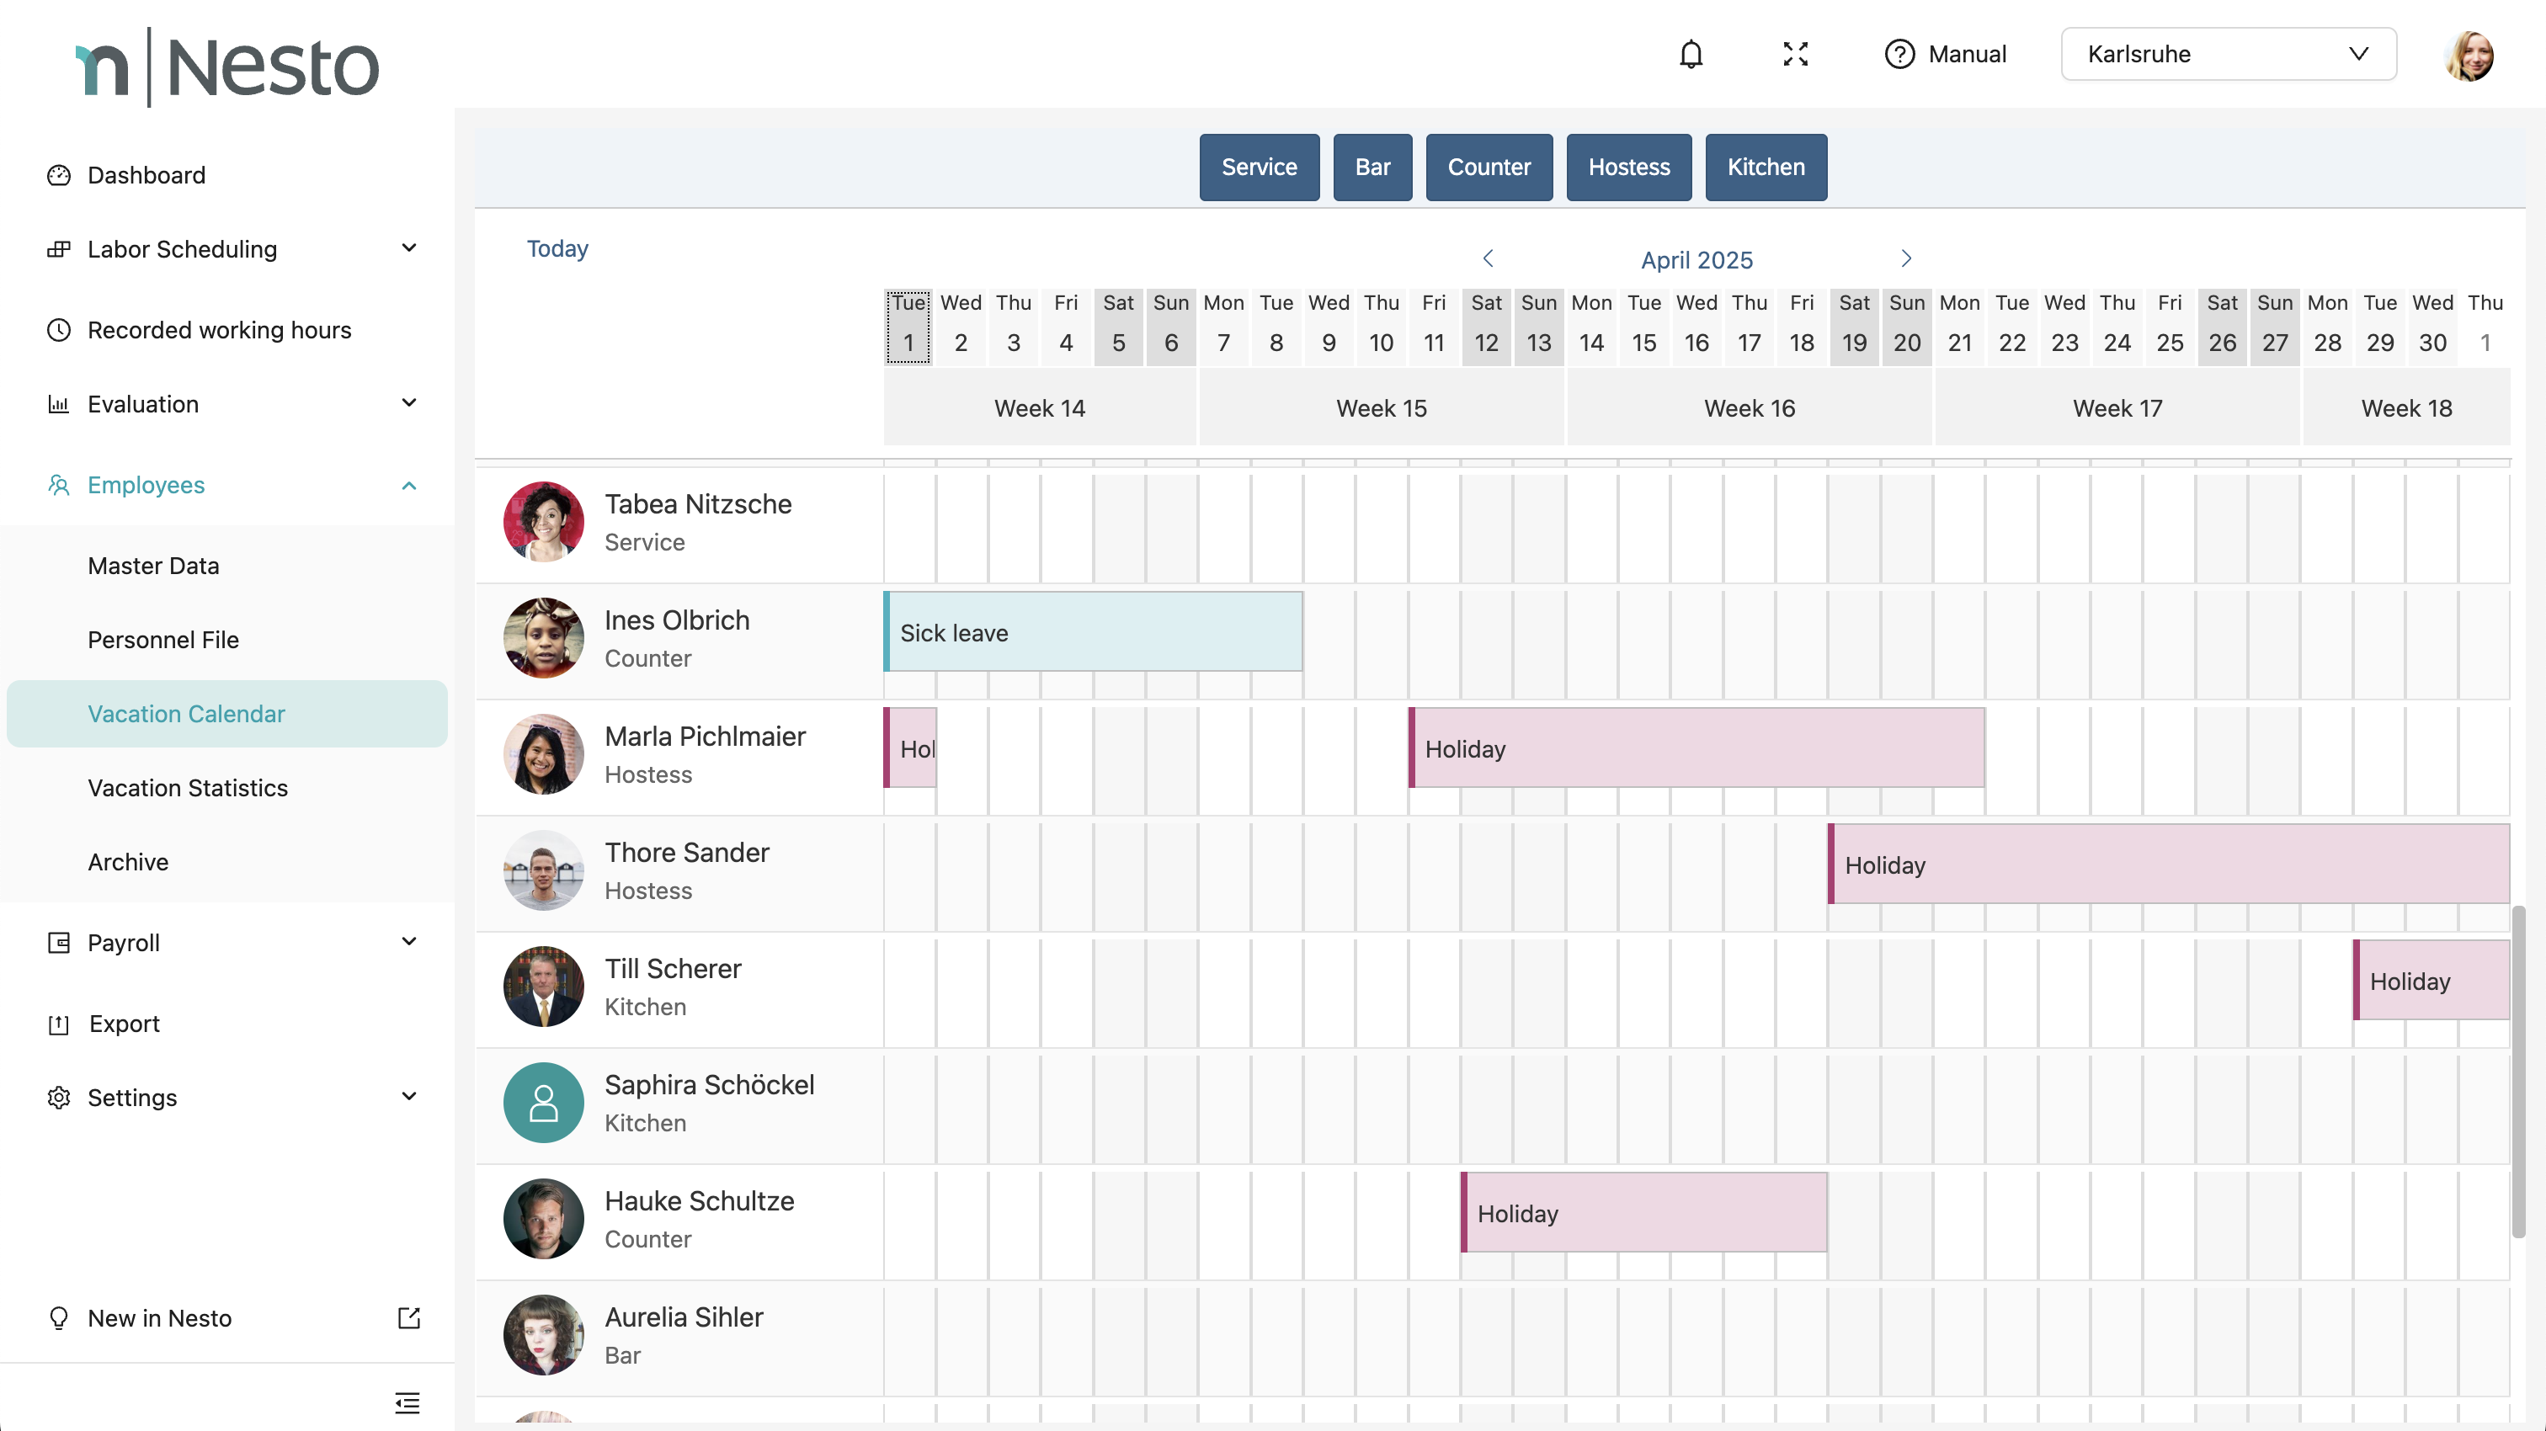Toggle the Kitchen department filter
This screenshot has width=2546, height=1431.
(x=1766, y=167)
